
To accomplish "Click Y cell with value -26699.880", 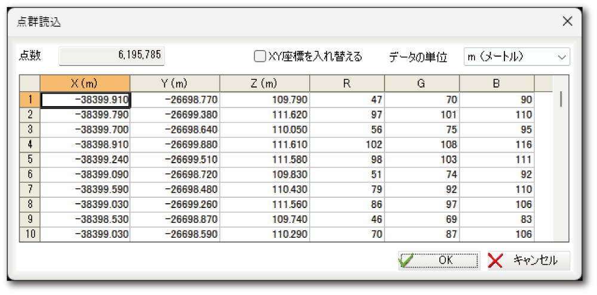I will 175,144.
